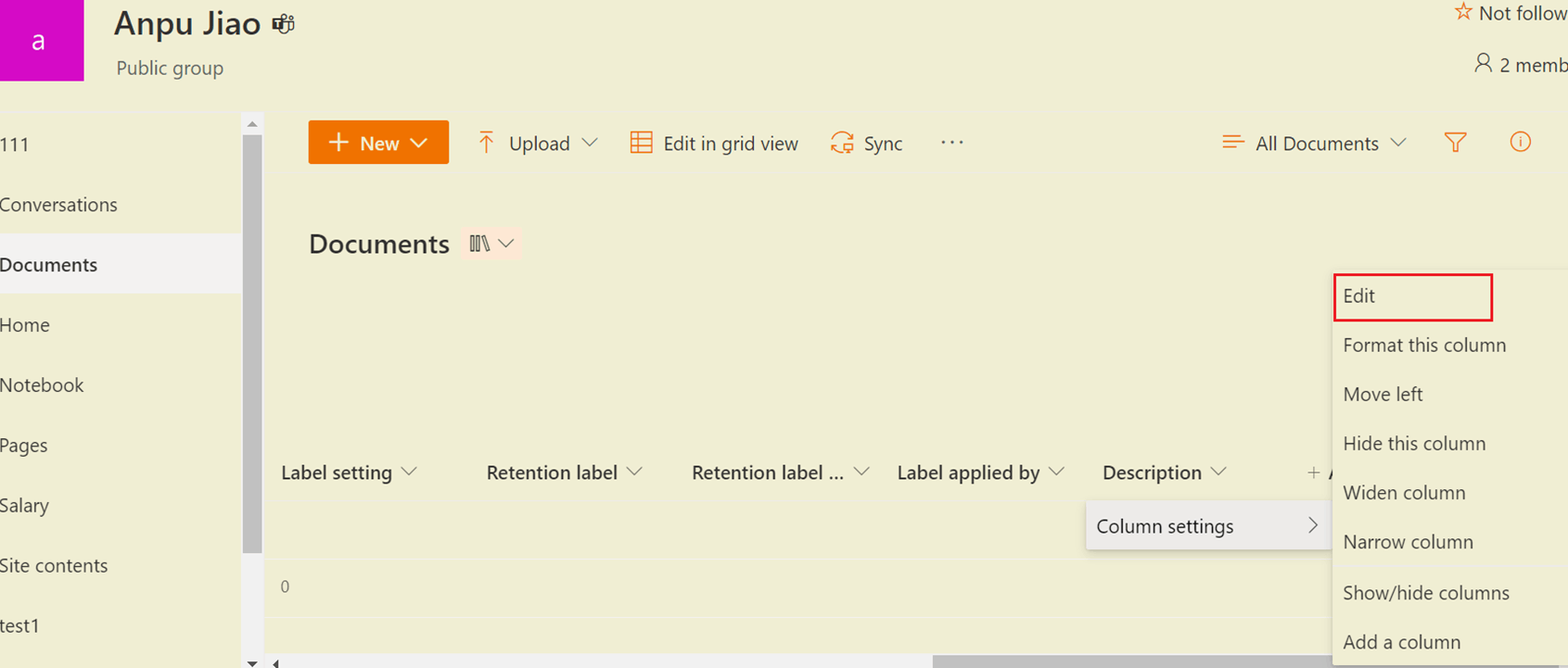Image resolution: width=1568 pixels, height=668 pixels.
Task: Expand the New button dropdown
Action: click(x=419, y=143)
